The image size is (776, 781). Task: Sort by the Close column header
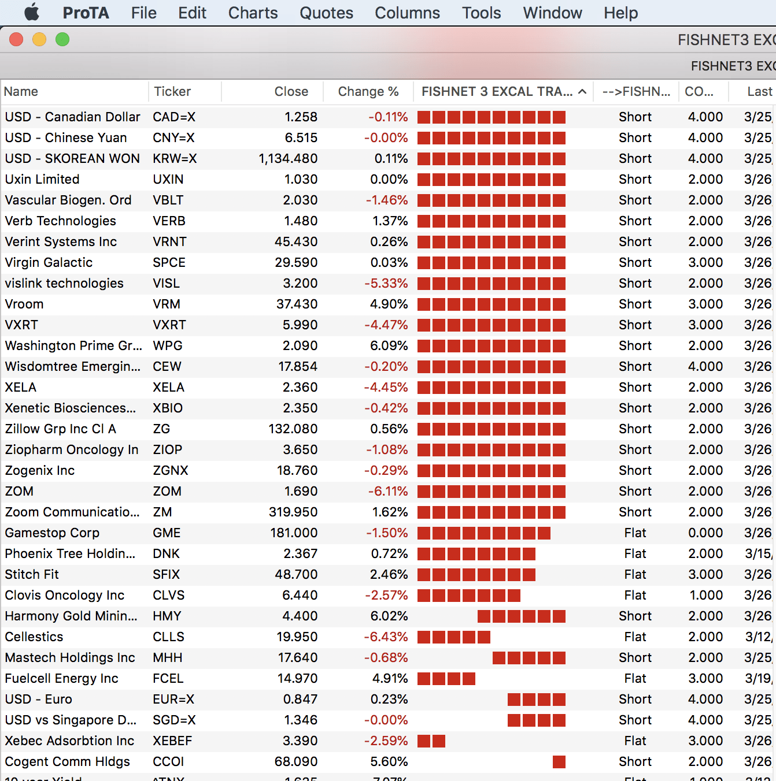click(272, 91)
